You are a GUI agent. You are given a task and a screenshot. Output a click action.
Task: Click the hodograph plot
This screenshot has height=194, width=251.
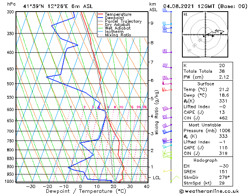pos(205,34)
